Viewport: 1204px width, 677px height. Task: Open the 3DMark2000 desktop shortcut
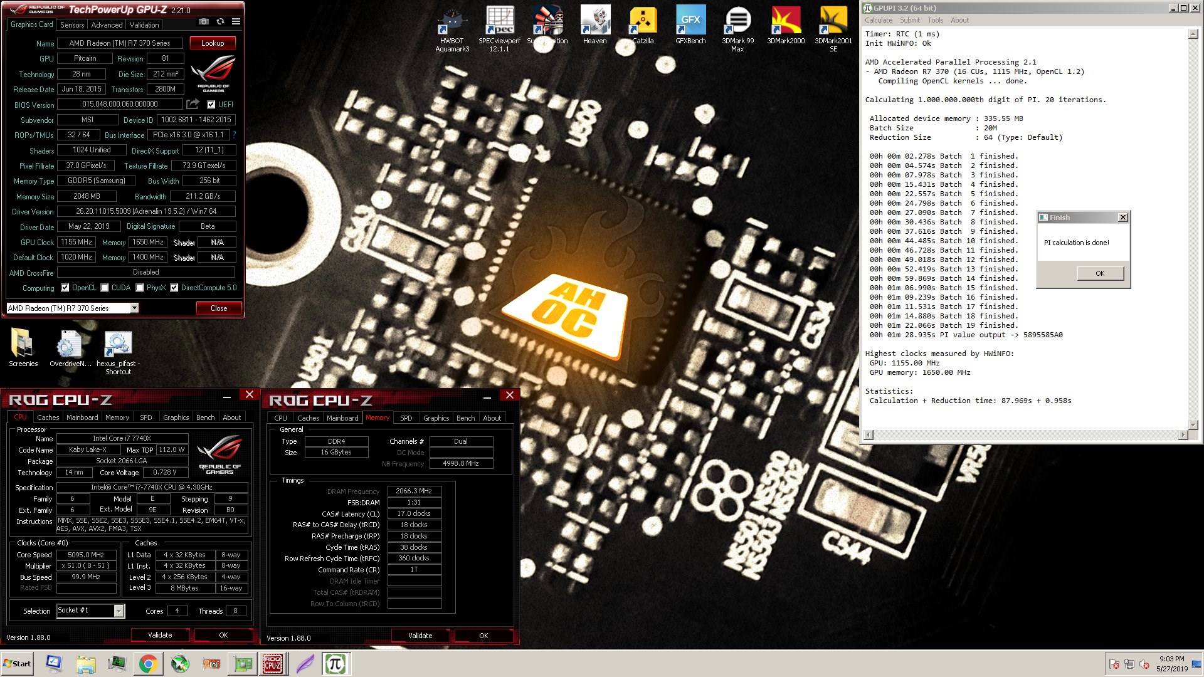pyautogui.click(x=786, y=26)
